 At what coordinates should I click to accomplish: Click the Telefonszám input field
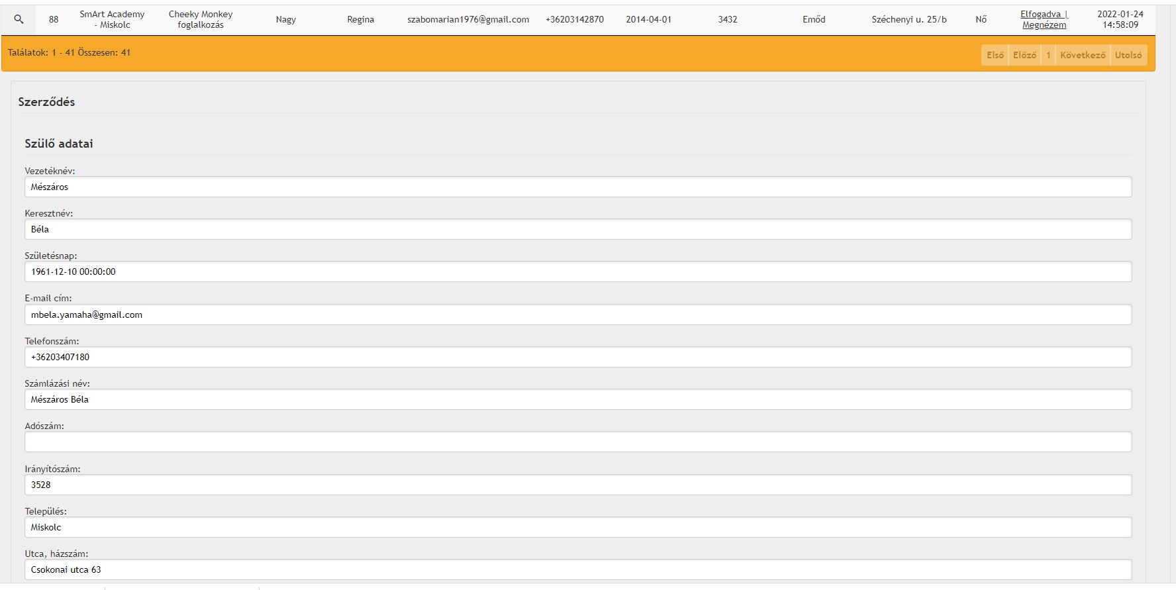click(577, 357)
